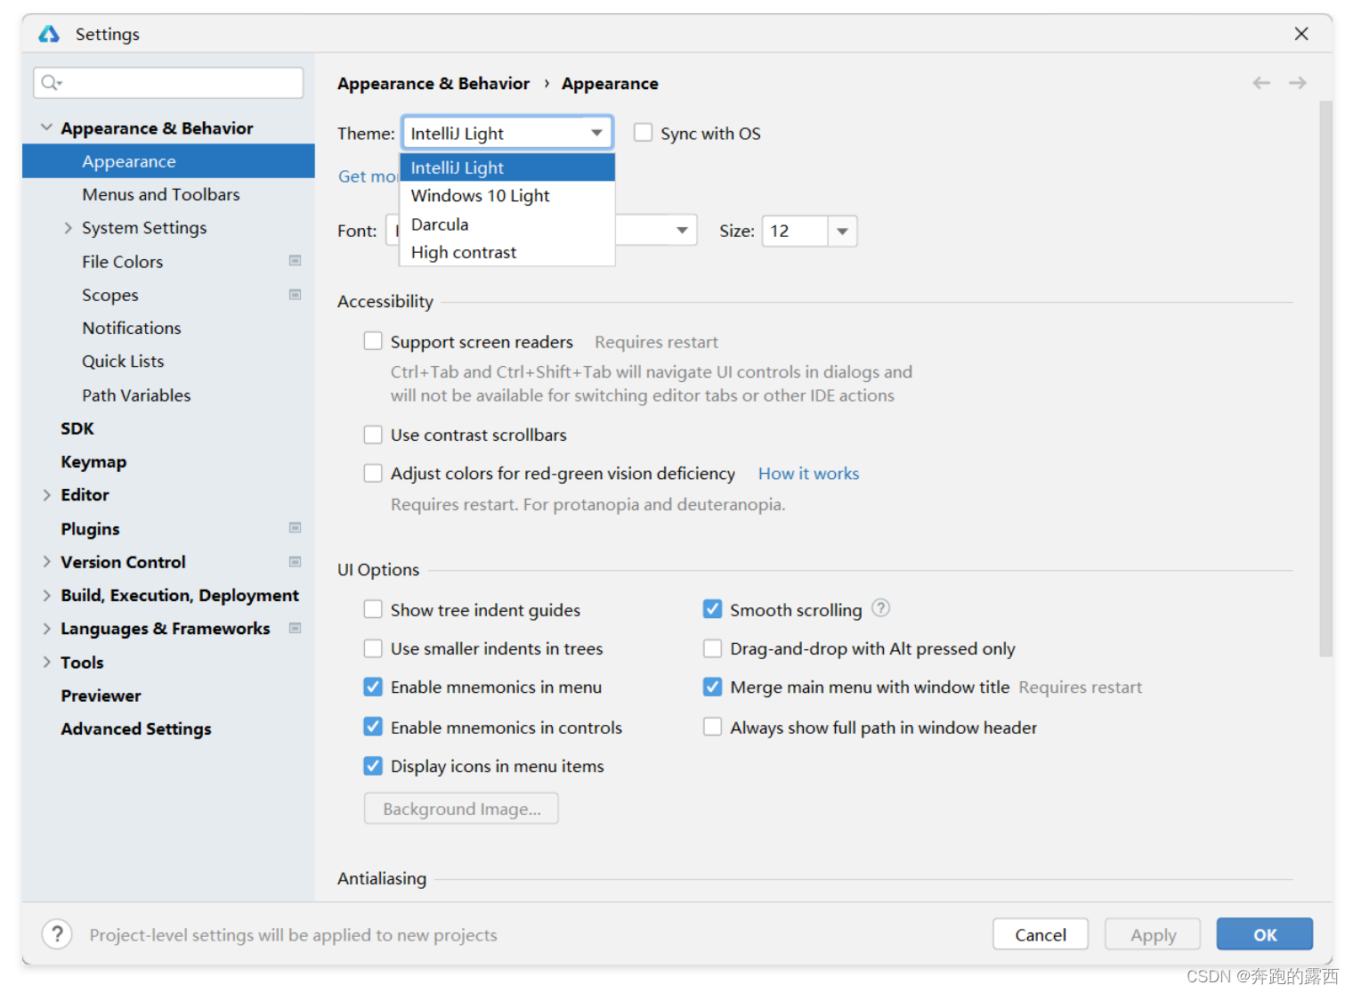Open Smooth scrolling help tooltip icon
The height and width of the screenshot is (993, 1353).
pos(880,608)
